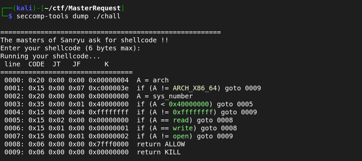Click the 'return ALLOW' text
Screen dimensions: 362x161
tap(161, 144)
